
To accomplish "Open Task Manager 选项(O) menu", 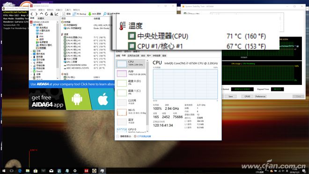I will click(127, 52).
